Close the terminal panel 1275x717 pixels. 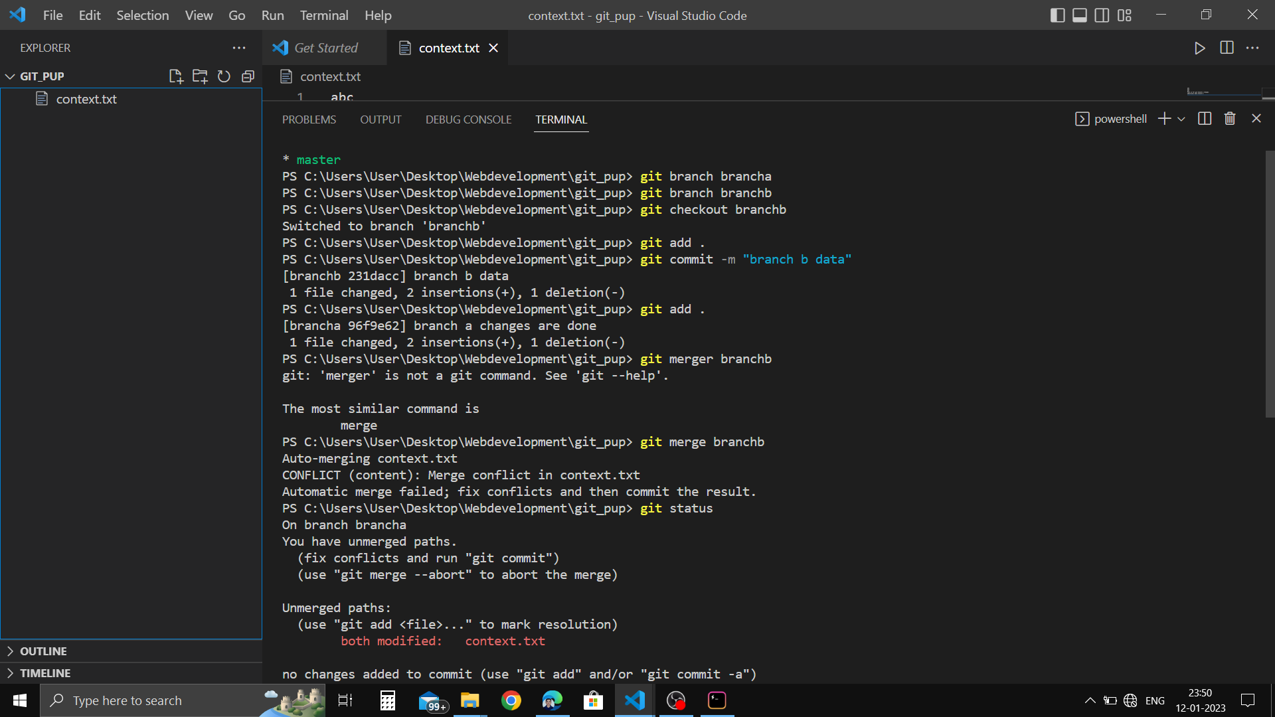pyautogui.click(x=1256, y=118)
